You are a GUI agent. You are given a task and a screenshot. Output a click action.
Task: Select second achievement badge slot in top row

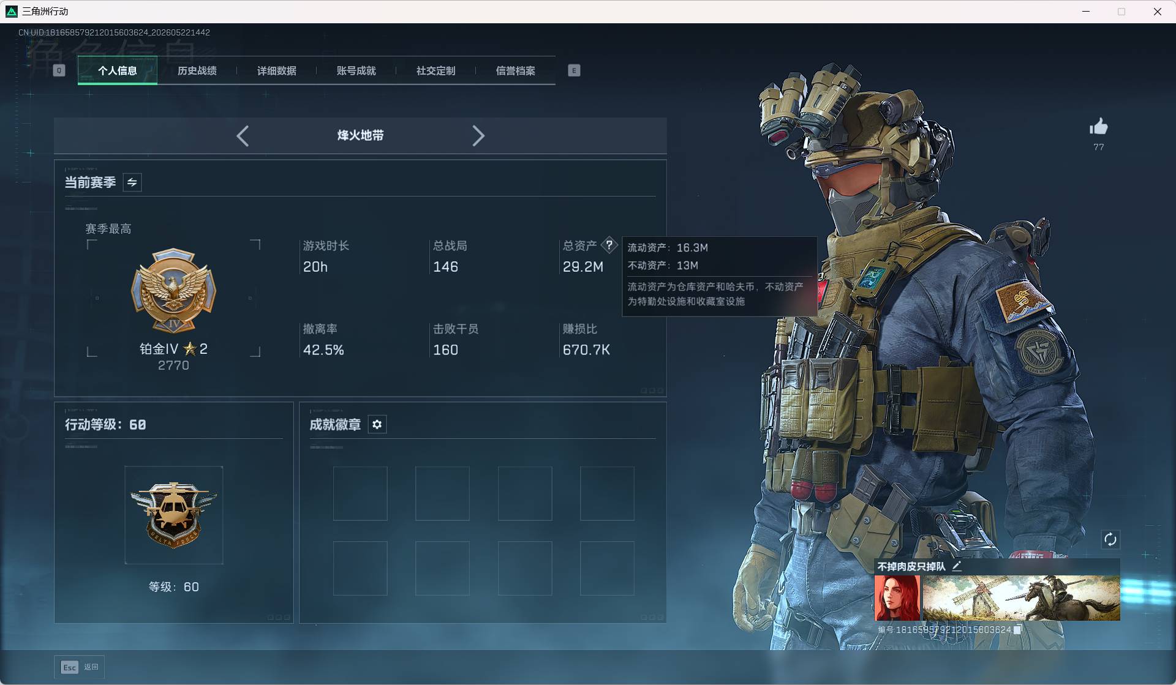coord(442,493)
